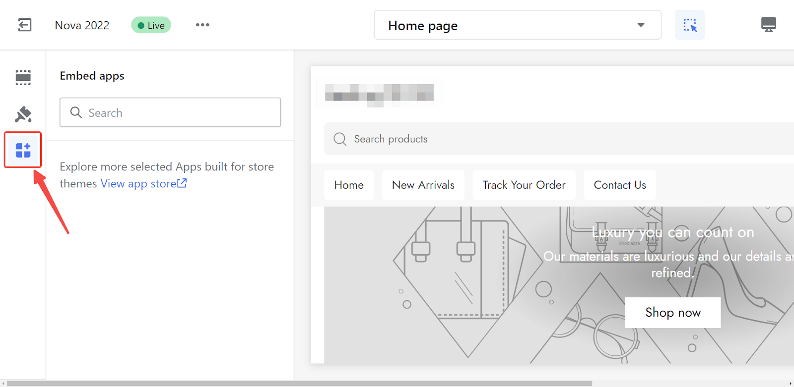
Task: Click the exit editor back icon
Action: (24, 25)
